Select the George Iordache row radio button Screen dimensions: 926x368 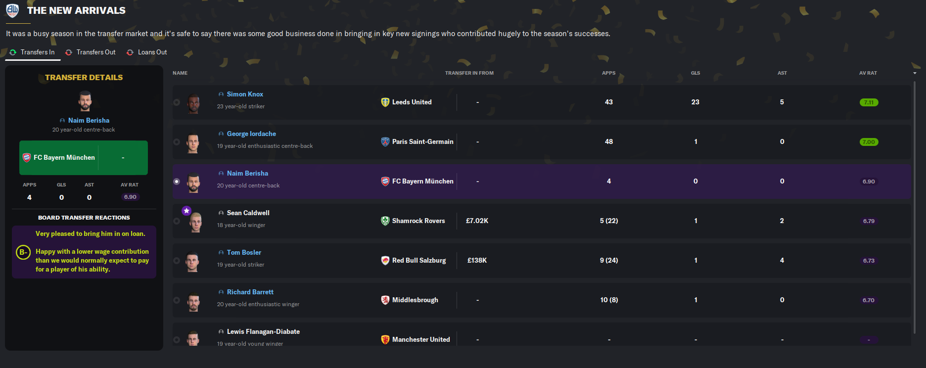coord(177,142)
